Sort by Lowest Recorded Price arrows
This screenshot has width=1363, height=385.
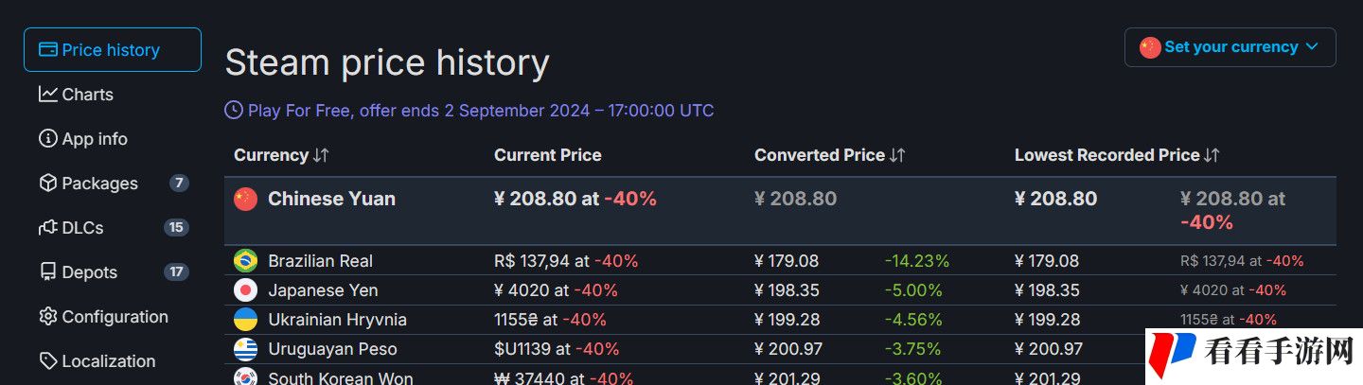point(1212,155)
